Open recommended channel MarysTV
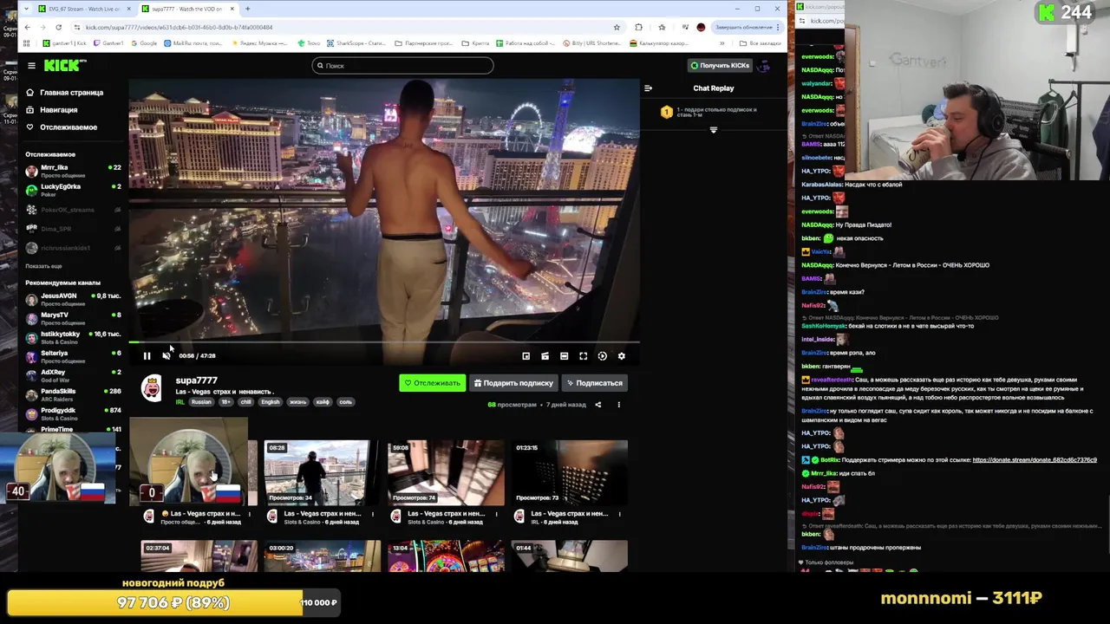1110x624 pixels. pyautogui.click(x=73, y=318)
